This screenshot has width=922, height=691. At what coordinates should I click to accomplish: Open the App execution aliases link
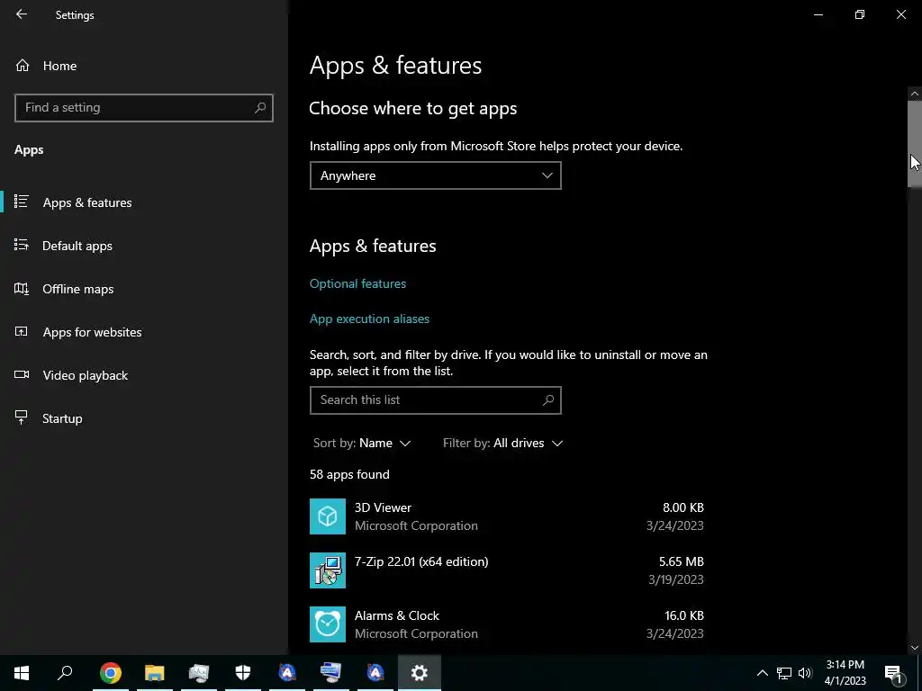(369, 319)
